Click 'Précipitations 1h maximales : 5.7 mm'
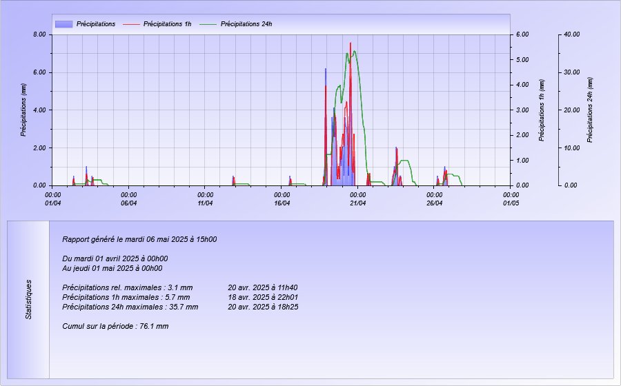Screen dimensions: 621x386 126,297
